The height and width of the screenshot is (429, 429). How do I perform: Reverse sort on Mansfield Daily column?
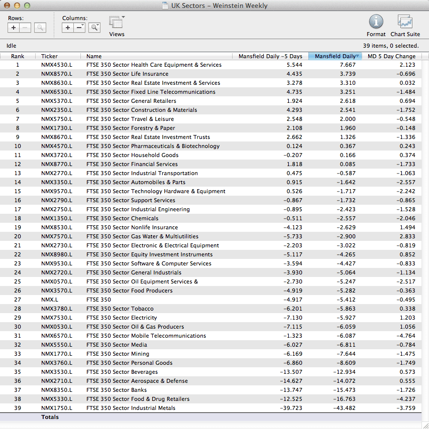click(x=335, y=56)
